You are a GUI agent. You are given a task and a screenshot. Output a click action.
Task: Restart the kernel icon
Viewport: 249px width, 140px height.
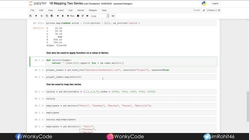point(82,16)
